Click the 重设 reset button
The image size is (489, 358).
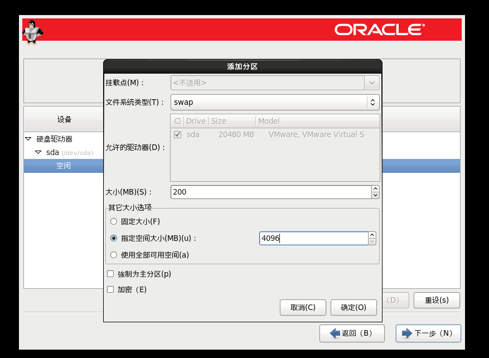(436, 300)
